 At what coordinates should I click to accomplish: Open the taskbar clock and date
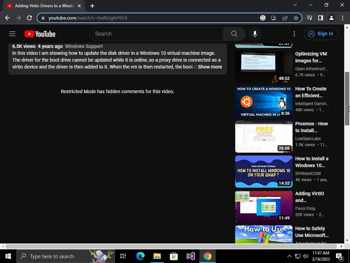[x=321, y=256]
